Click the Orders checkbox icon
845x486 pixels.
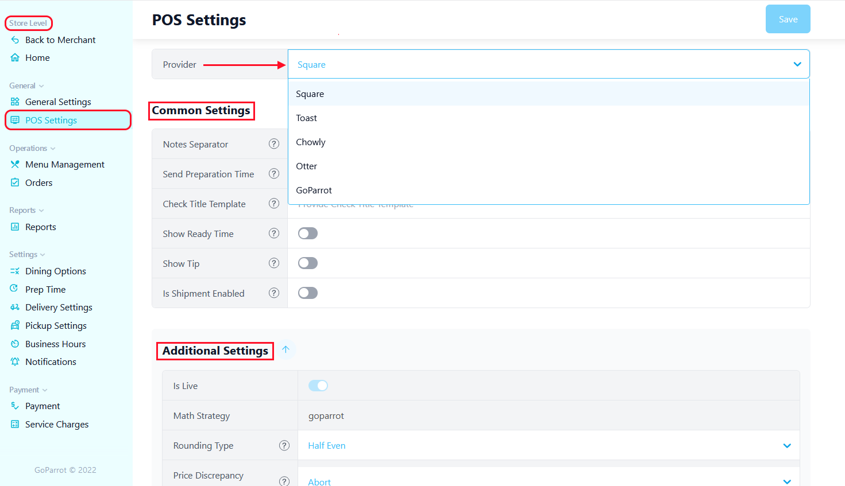15,182
